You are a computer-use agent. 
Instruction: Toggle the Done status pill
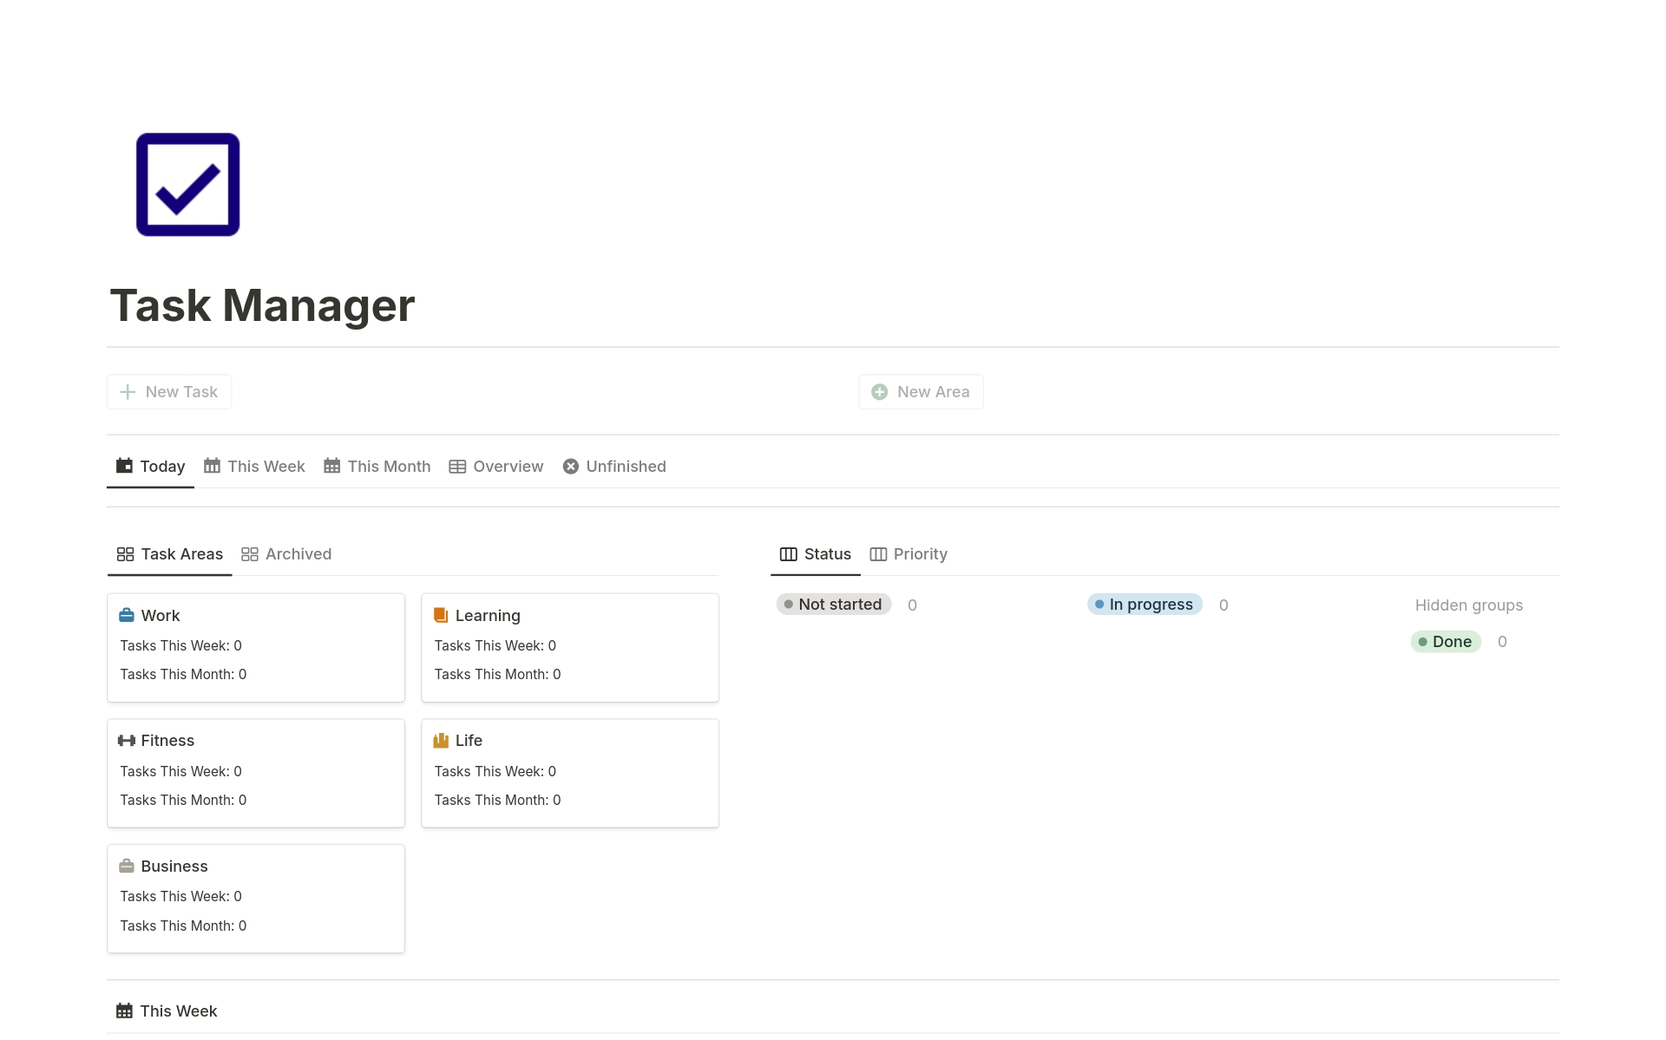[1445, 641]
